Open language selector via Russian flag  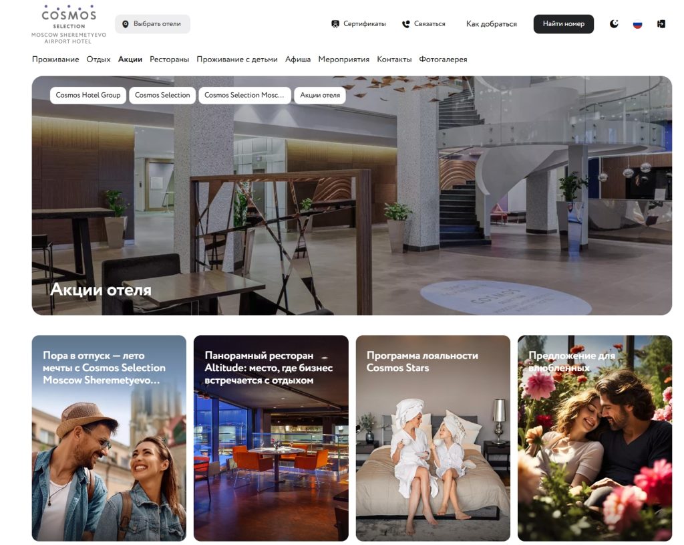point(637,24)
